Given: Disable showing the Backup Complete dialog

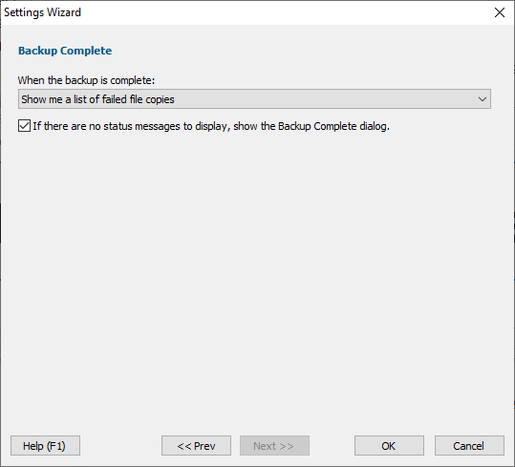Looking at the screenshot, I should (24, 126).
